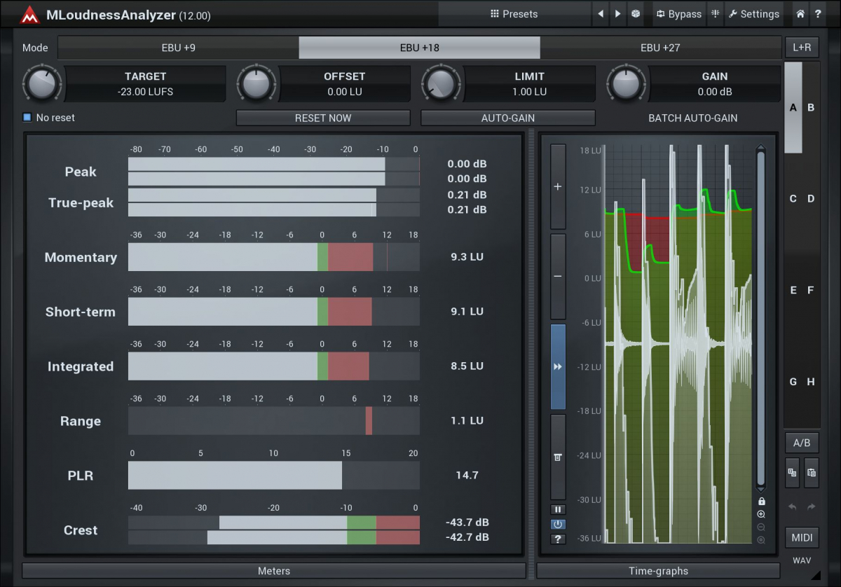Pause the time-graph display
Viewport: 841px width, 587px height.
tap(558, 510)
